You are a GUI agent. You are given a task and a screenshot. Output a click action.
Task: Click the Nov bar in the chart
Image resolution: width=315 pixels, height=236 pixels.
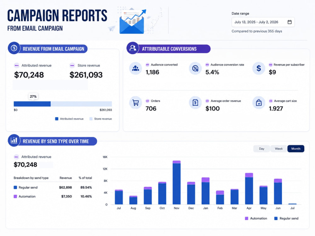click(x=177, y=183)
